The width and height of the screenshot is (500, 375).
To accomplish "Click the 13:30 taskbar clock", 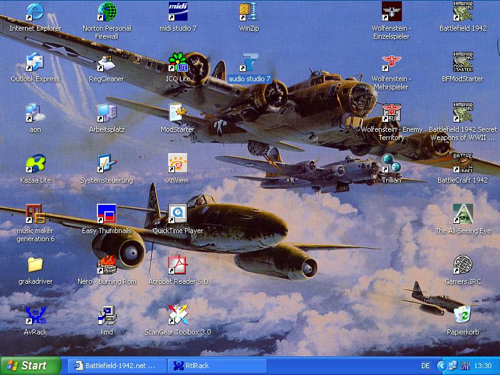I will pyautogui.click(x=482, y=366).
